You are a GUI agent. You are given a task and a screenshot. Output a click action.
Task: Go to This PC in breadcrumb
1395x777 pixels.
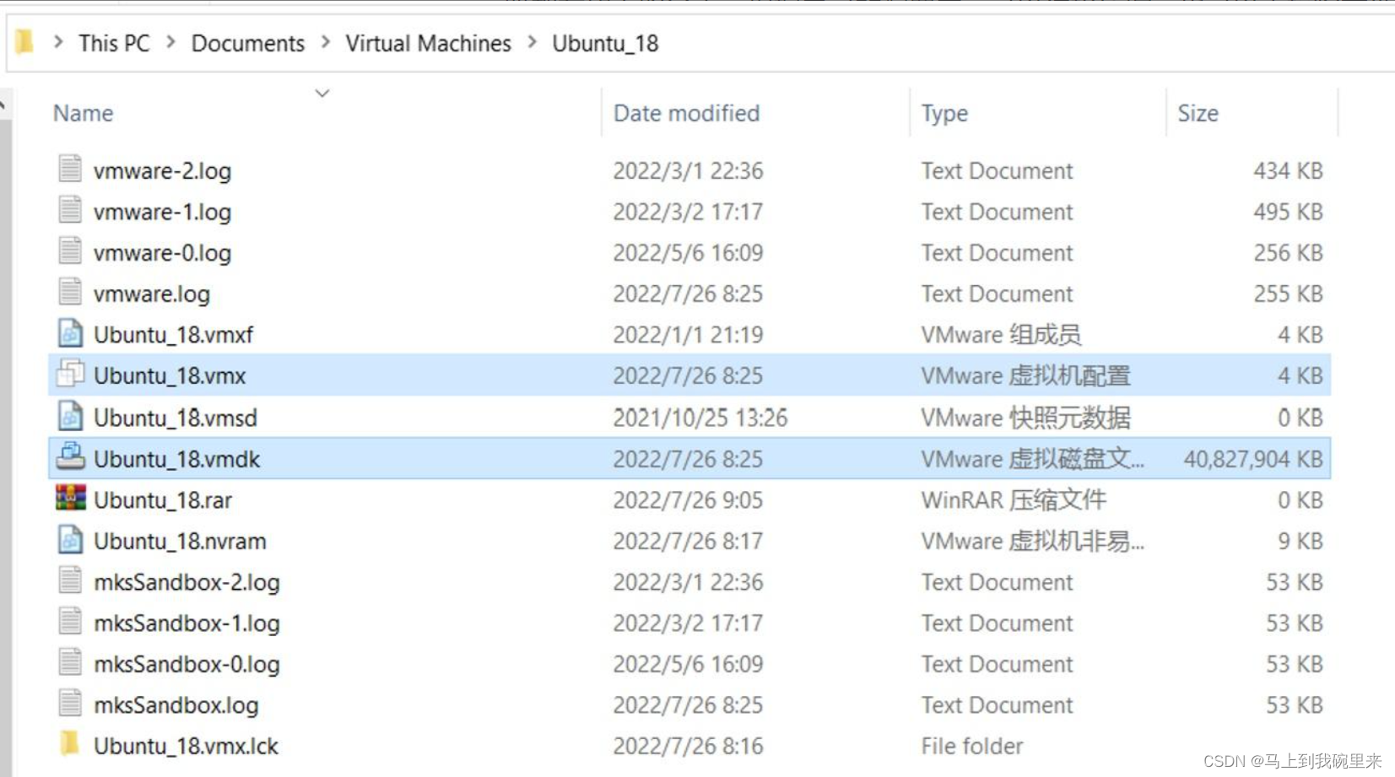pos(114,43)
